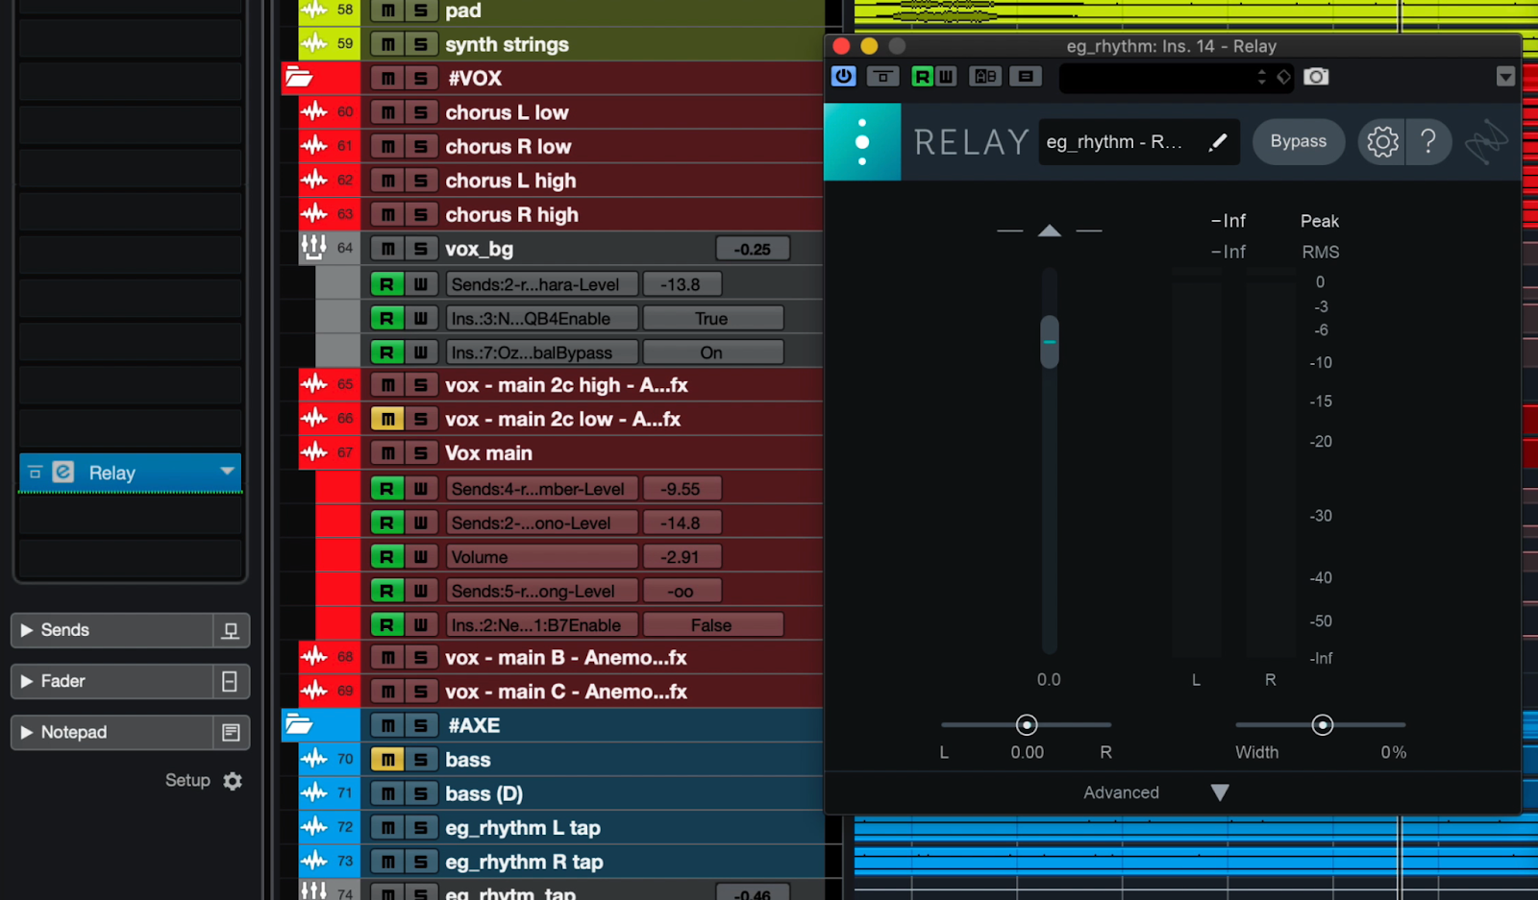
Task: Solo the synth strings track
Action: (x=420, y=44)
